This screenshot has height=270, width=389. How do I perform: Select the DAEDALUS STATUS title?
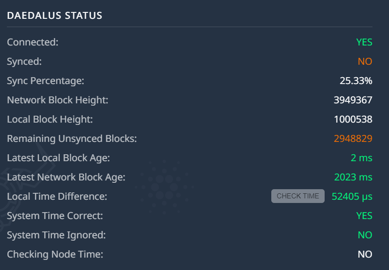[x=54, y=15]
